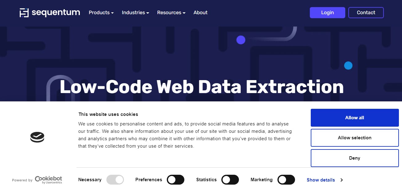The image size is (402, 192).
Task: Click the cookie consent checkmark icon
Action: tap(37, 137)
